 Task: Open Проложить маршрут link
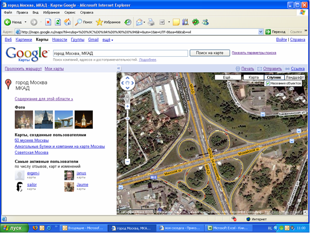(23, 69)
